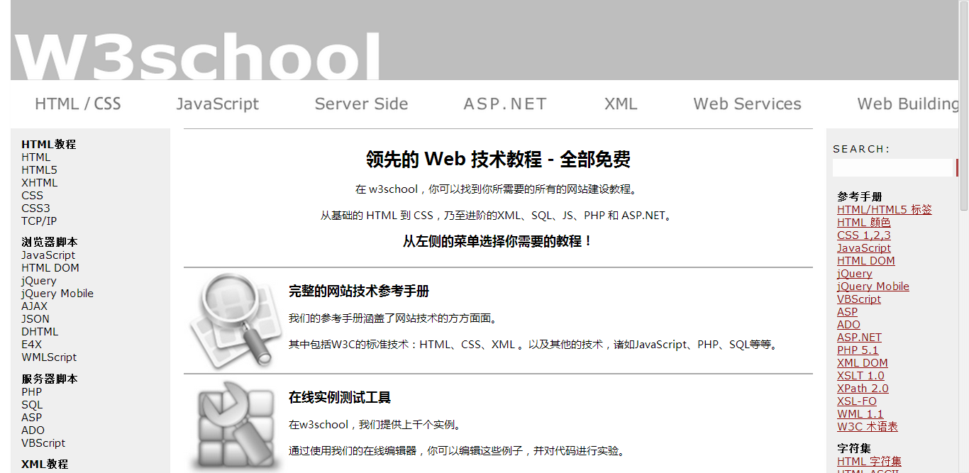The height and width of the screenshot is (473, 969).
Task: Open VBScript reference in right sidebar
Action: [859, 299]
